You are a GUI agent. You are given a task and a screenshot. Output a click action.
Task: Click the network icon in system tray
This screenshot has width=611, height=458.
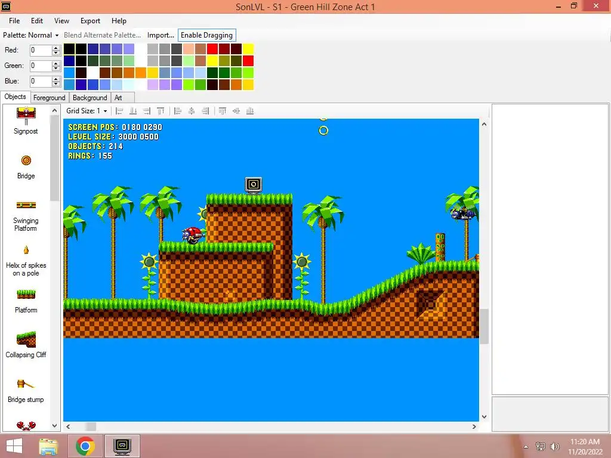point(540,446)
